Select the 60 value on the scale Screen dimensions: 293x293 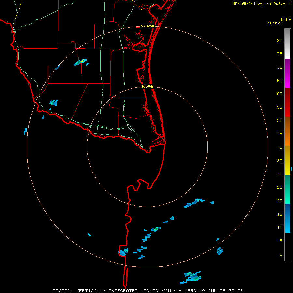tap(280, 94)
